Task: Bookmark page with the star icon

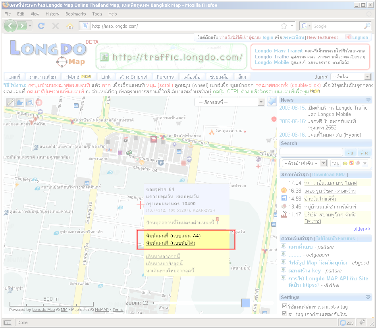Action: click(x=284, y=26)
